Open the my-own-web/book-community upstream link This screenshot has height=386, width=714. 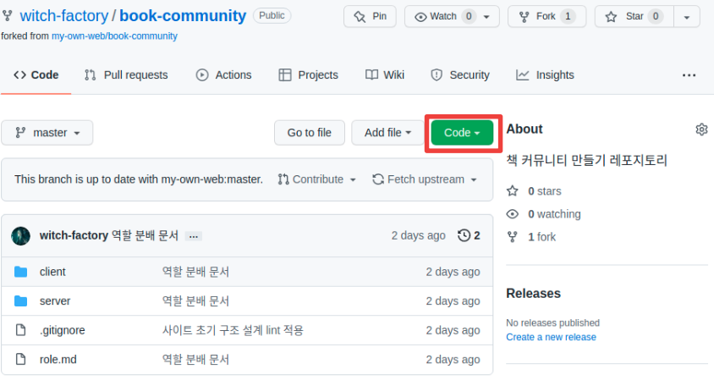coord(126,36)
